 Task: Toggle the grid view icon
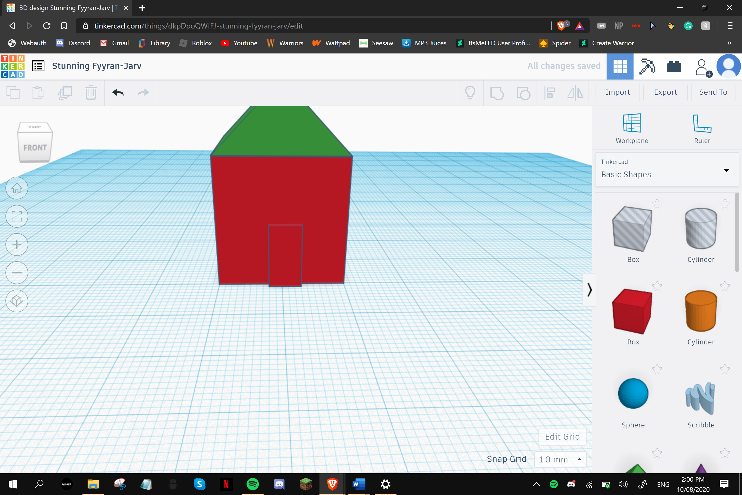point(620,66)
